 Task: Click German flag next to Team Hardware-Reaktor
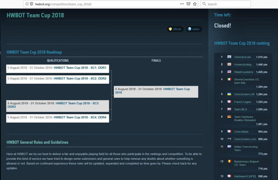click(229, 116)
